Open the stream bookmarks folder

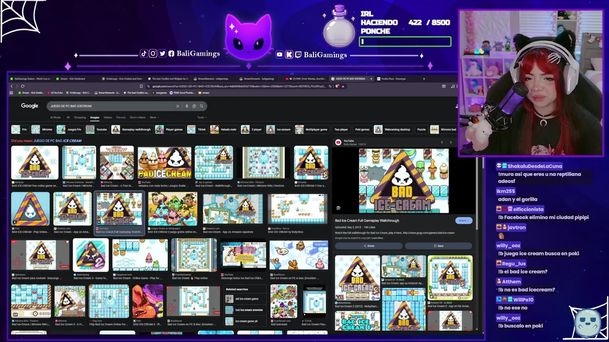[205, 93]
